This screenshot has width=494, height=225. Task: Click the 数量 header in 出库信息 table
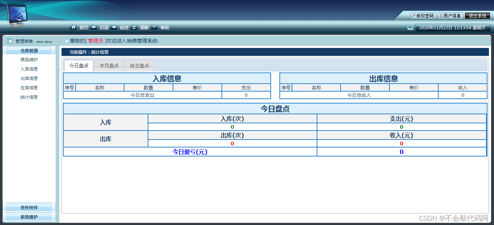point(365,88)
